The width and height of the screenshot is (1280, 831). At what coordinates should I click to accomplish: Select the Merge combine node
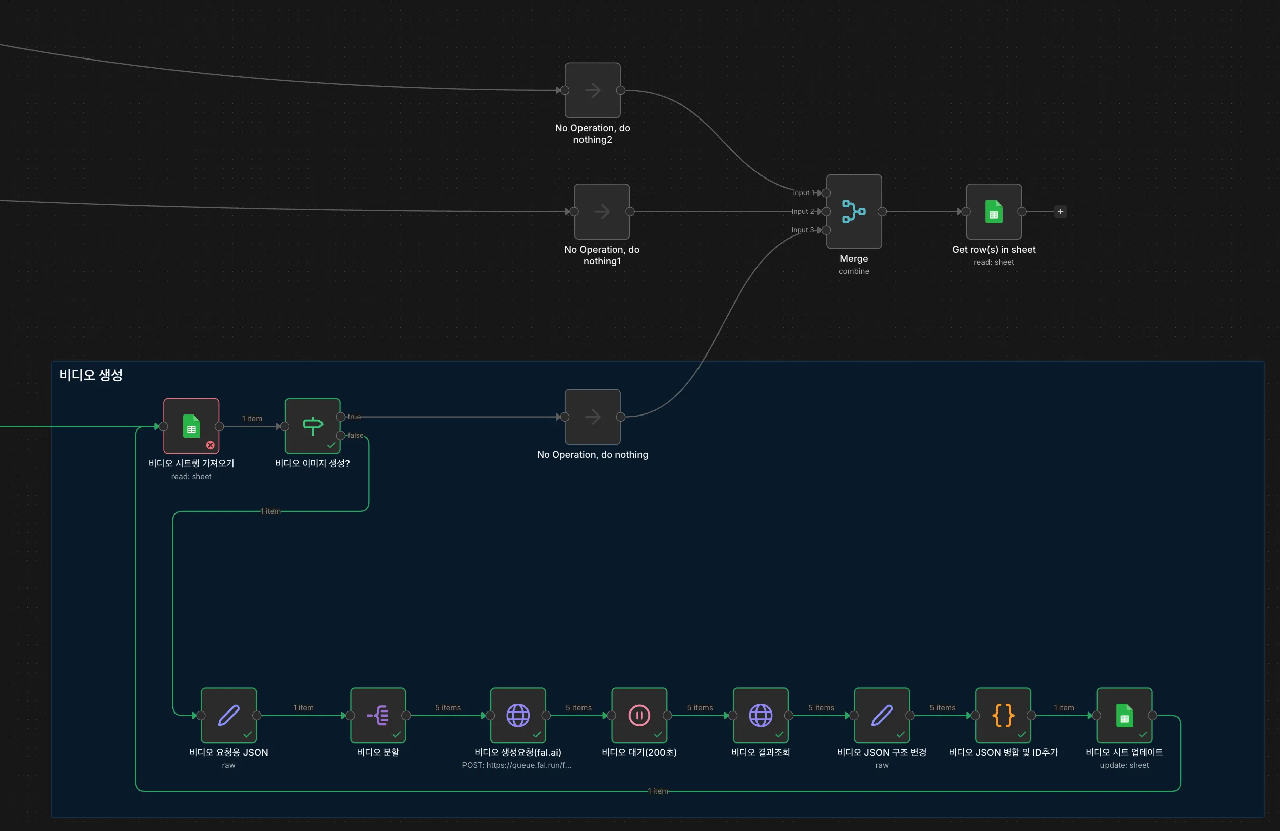[x=853, y=211]
